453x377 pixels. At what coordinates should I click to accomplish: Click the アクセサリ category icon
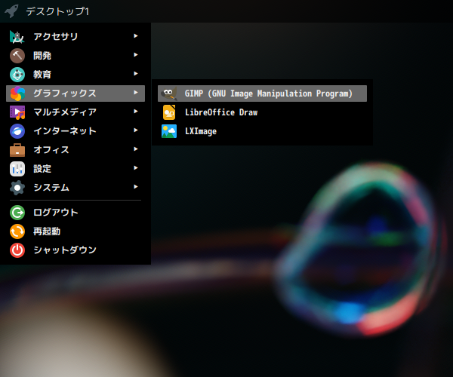17,37
